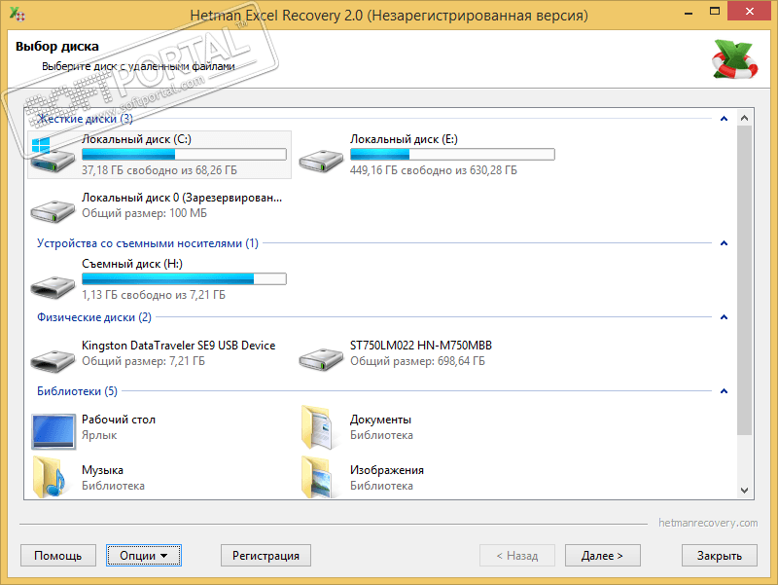
Task: Click the text Общий размер: 698,64 ГБ
Action: tap(418, 361)
